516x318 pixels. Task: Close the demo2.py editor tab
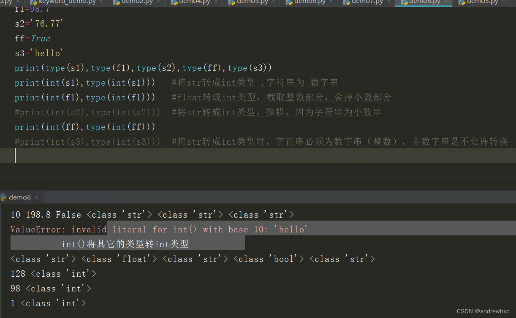coord(158,2)
